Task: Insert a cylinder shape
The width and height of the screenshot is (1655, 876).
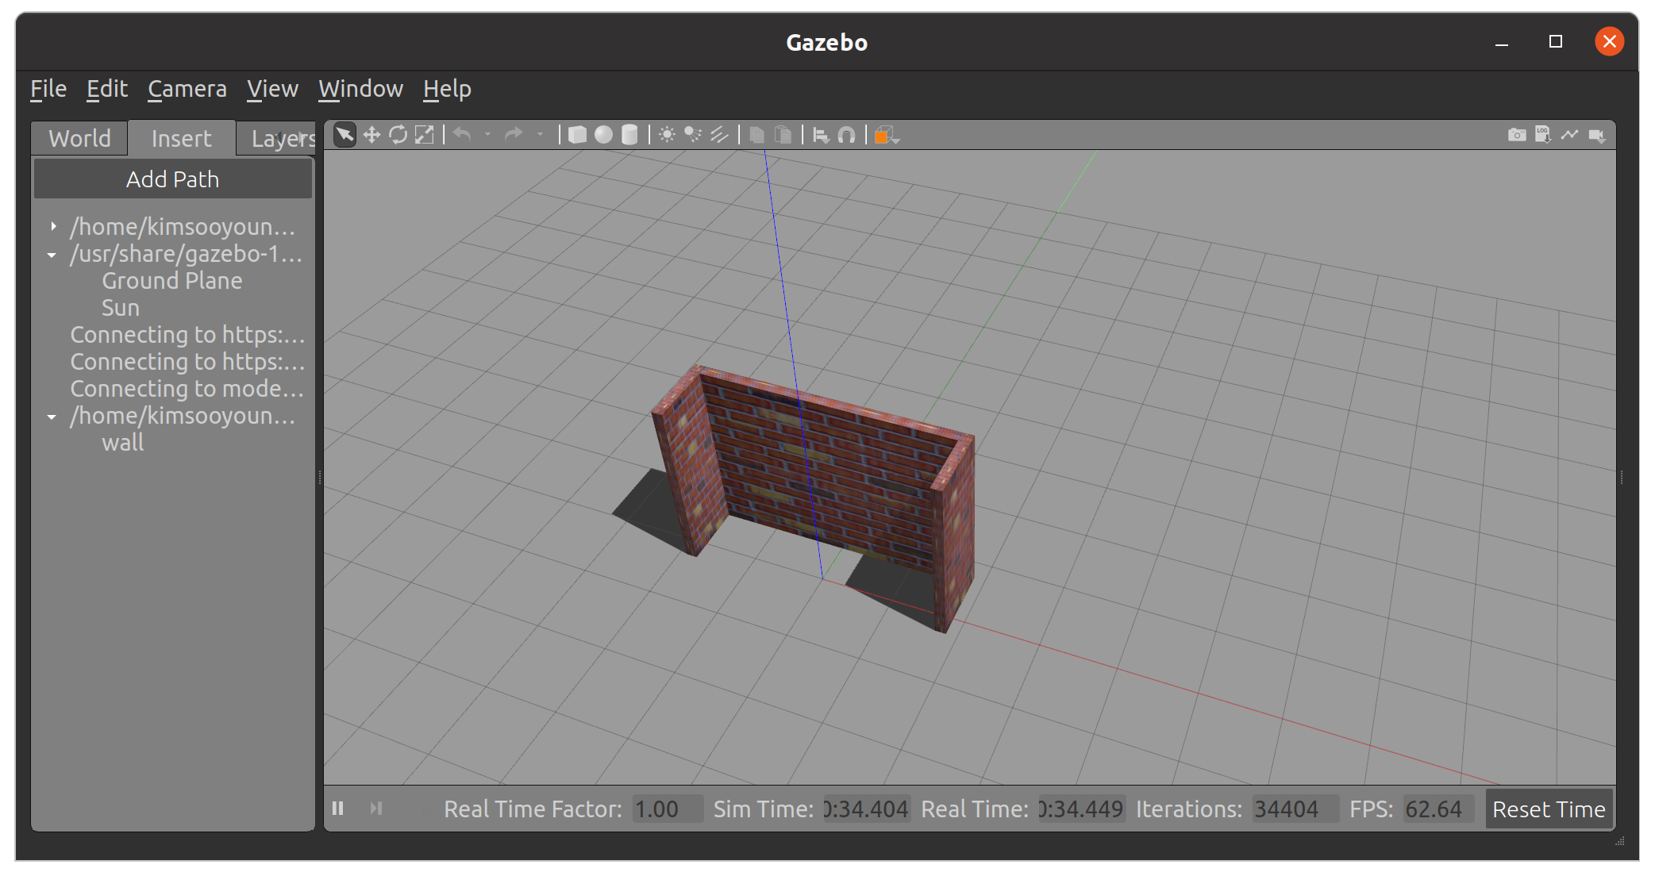Action: 629,135
